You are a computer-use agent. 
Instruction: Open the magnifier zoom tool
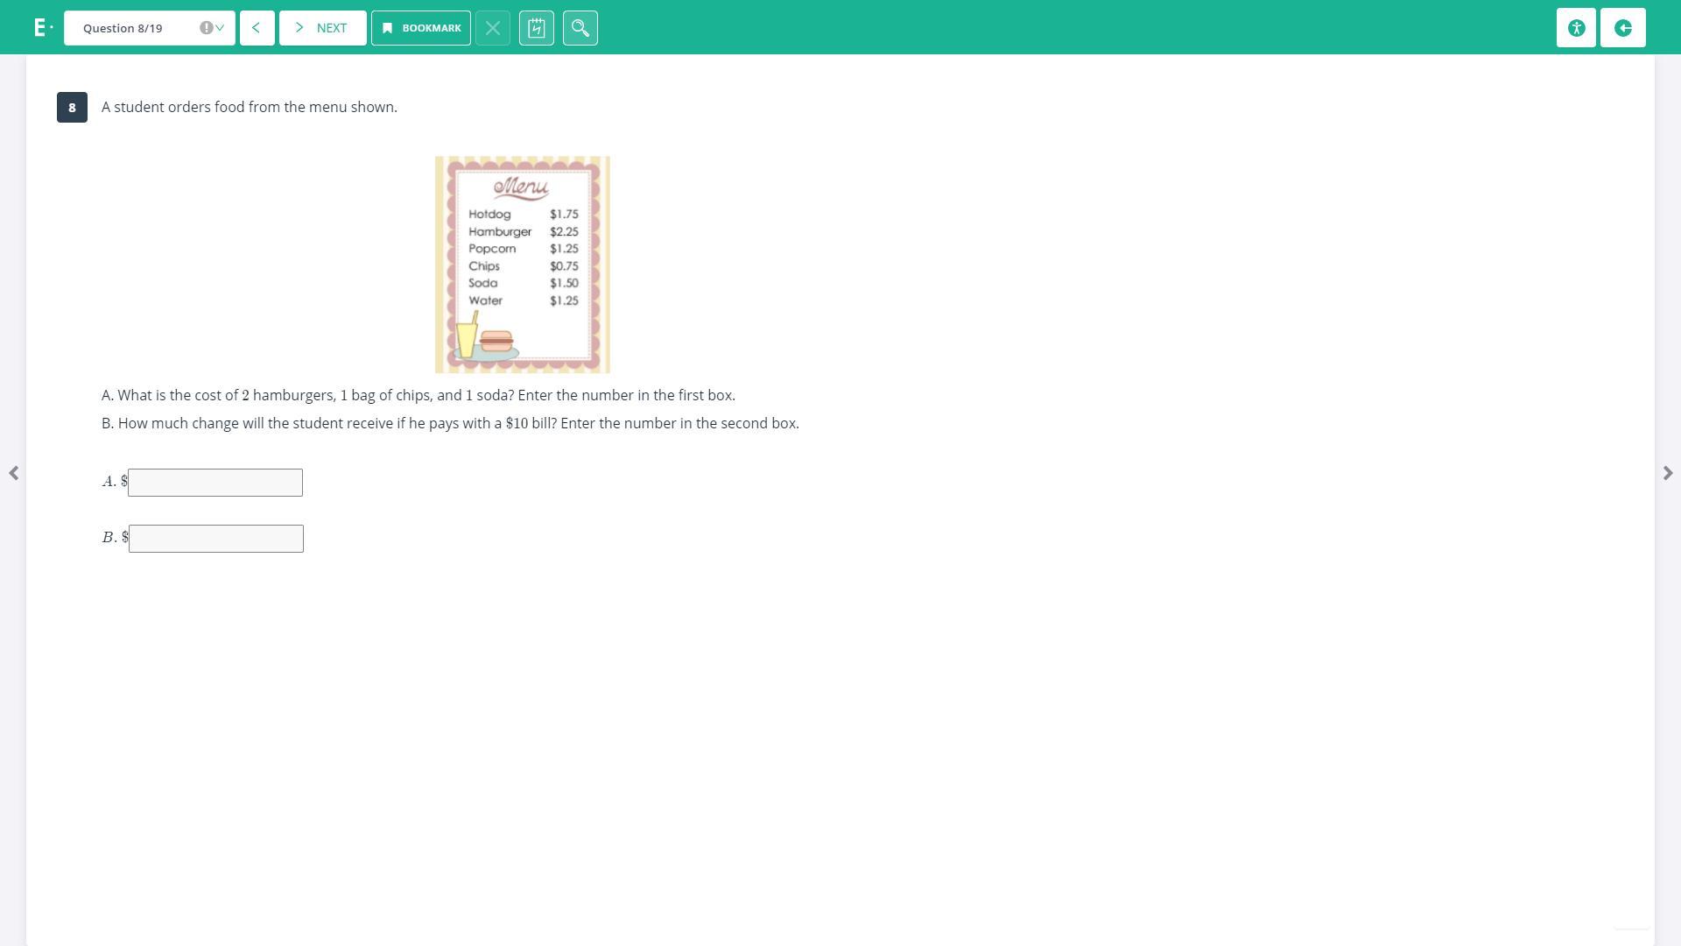coord(580,28)
